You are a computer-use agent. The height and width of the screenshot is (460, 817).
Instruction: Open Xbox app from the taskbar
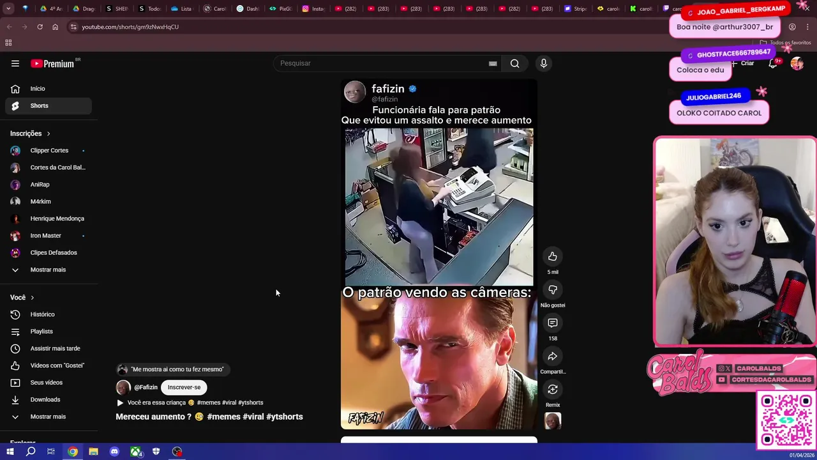(135, 452)
